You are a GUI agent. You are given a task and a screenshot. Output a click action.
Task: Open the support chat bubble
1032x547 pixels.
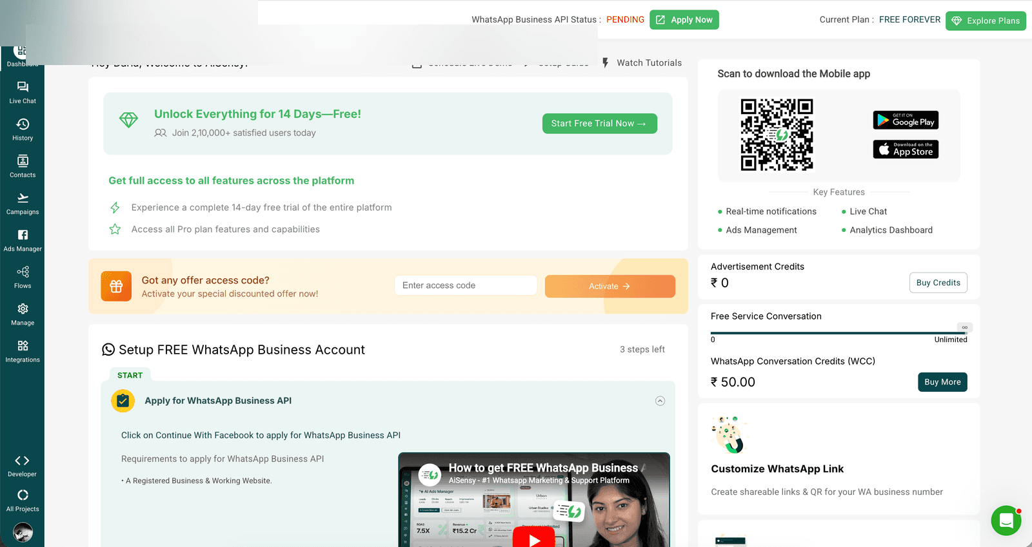1006,521
